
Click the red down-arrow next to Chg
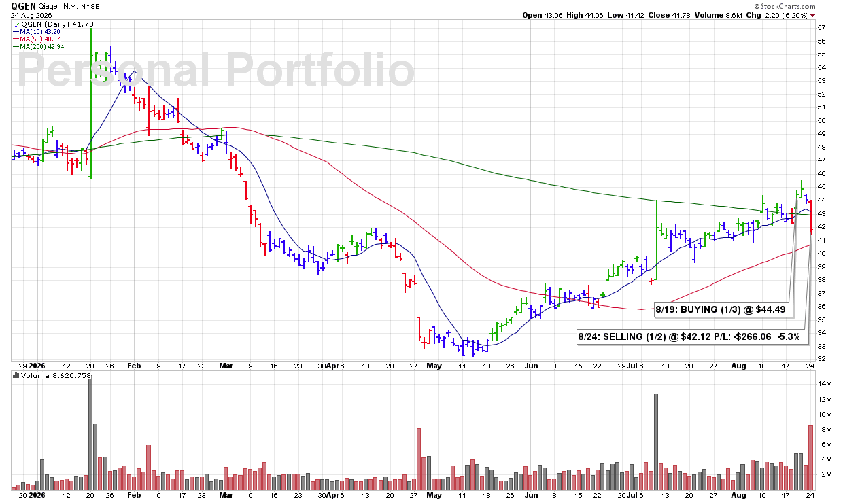click(x=813, y=16)
